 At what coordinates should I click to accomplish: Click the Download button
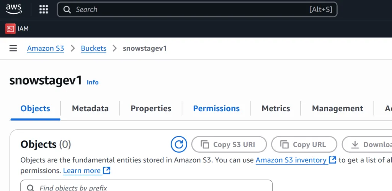pyautogui.click(x=367, y=145)
